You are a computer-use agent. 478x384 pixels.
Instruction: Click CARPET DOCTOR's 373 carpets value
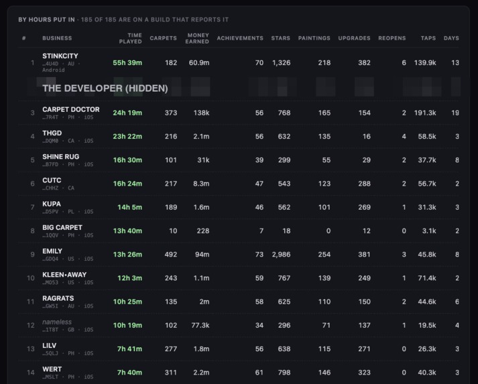click(x=171, y=113)
